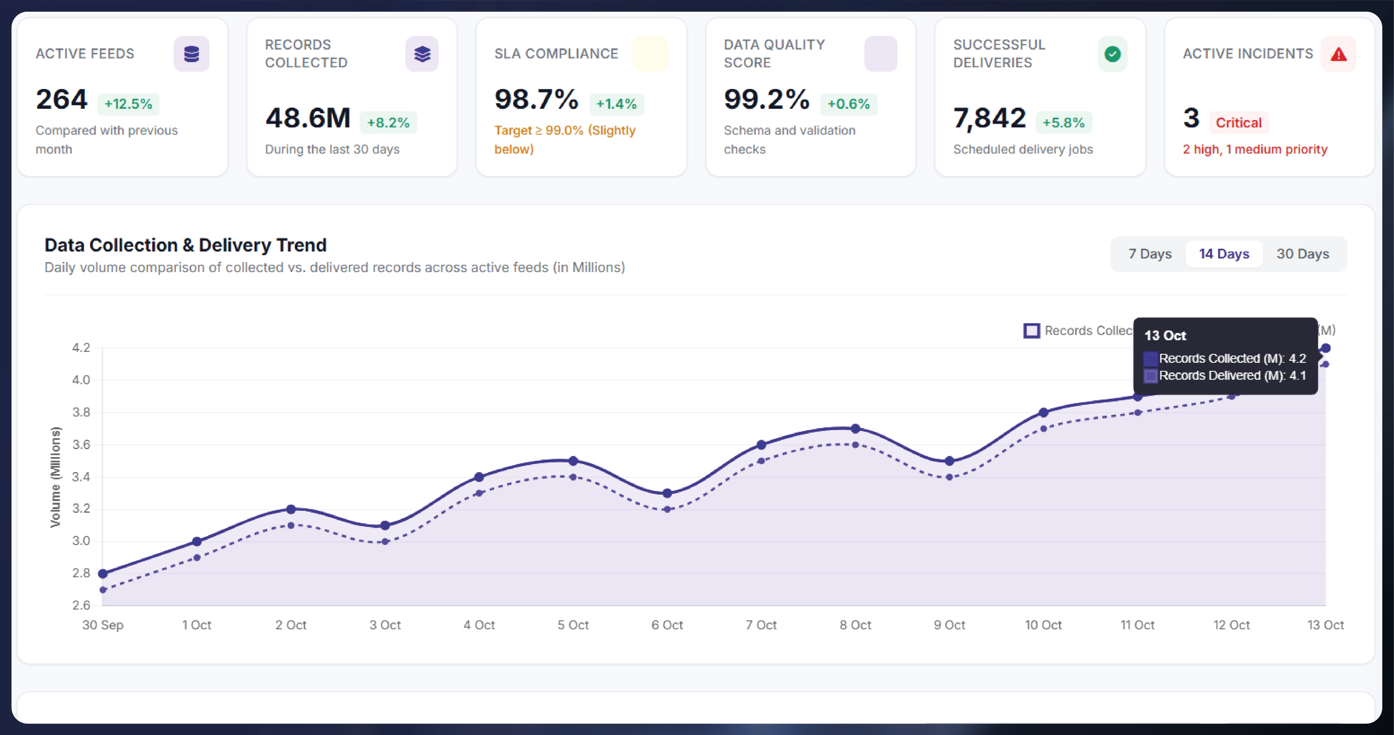Click the +12.5% badge on Active Feeds
Viewport: 1394px width, 735px height.
128,104
